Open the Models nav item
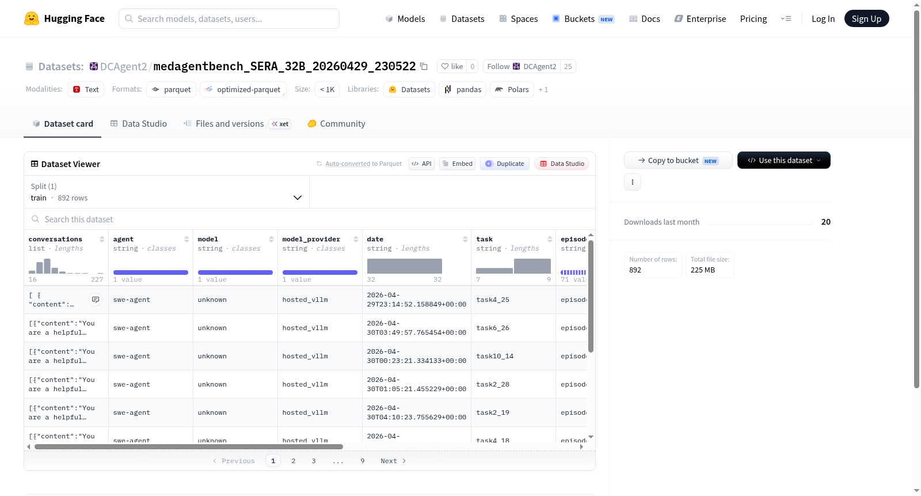Viewport: 921px width, 496px height. [405, 18]
